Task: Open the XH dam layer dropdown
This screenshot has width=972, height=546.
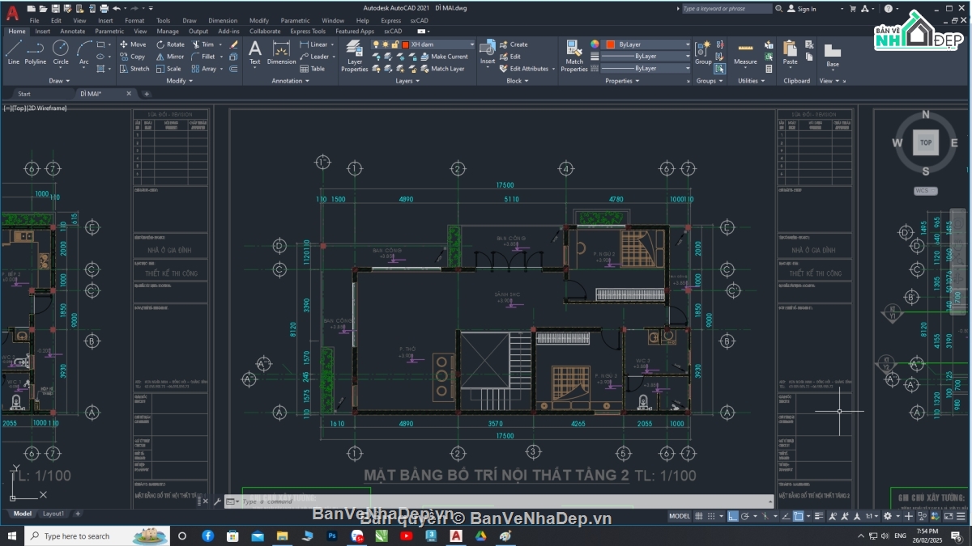Action: click(x=471, y=44)
